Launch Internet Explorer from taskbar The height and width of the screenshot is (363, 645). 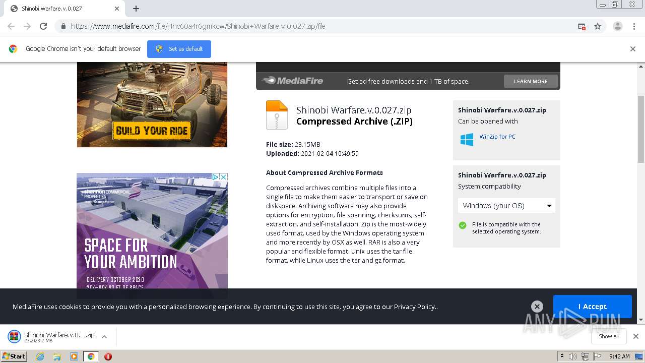(40, 356)
